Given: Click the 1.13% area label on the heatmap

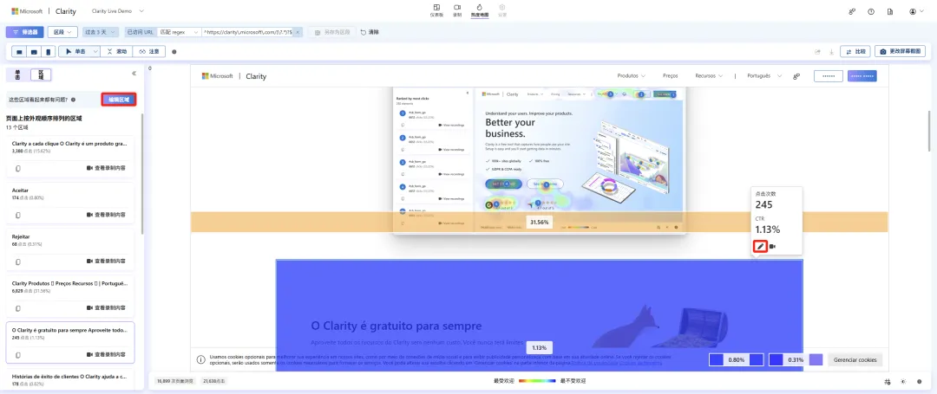Looking at the screenshot, I should click(x=539, y=347).
